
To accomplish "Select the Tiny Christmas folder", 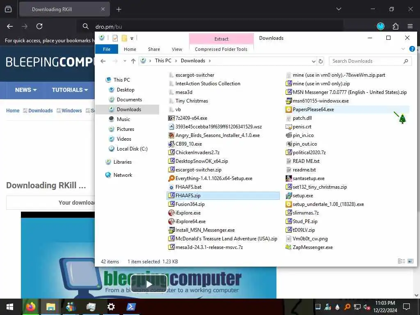I will click(192, 101).
